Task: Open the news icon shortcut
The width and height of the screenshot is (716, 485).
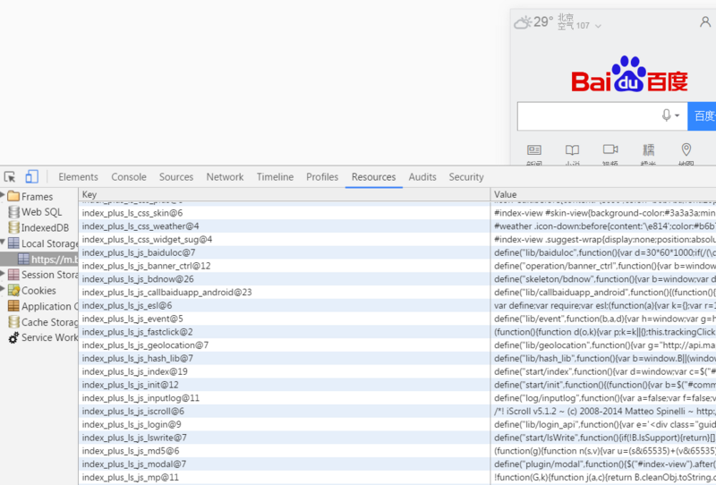Action: [x=534, y=149]
